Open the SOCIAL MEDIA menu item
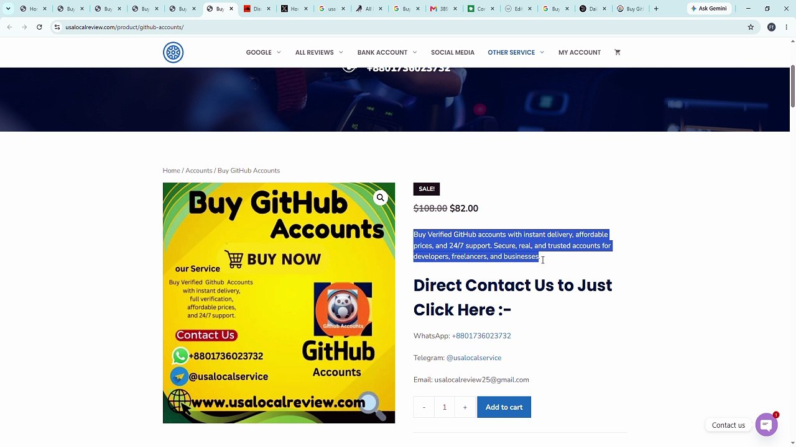Screen dimensions: 796x447 453,52
